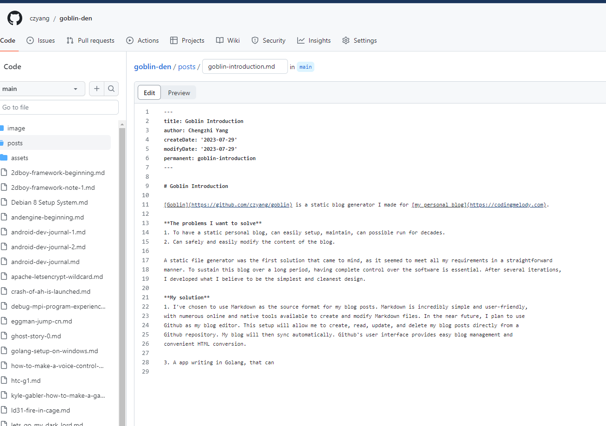Select the Edit mode toggle
Image resolution: width=606 pixels, height=426 pixels.
[149, 93]
